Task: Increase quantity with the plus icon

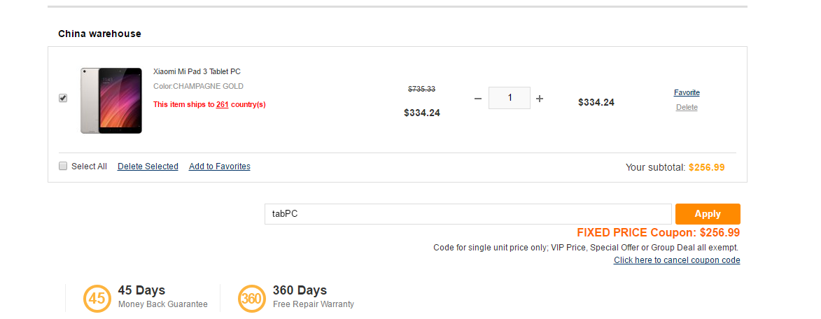Action: tap(540, 99)
